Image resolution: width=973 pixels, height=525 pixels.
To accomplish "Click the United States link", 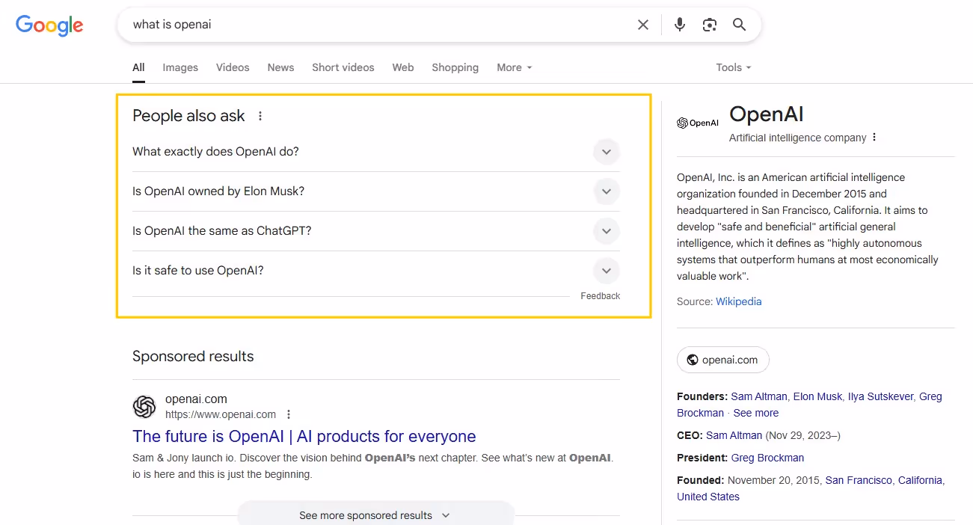I will click(x=708, y=497).
